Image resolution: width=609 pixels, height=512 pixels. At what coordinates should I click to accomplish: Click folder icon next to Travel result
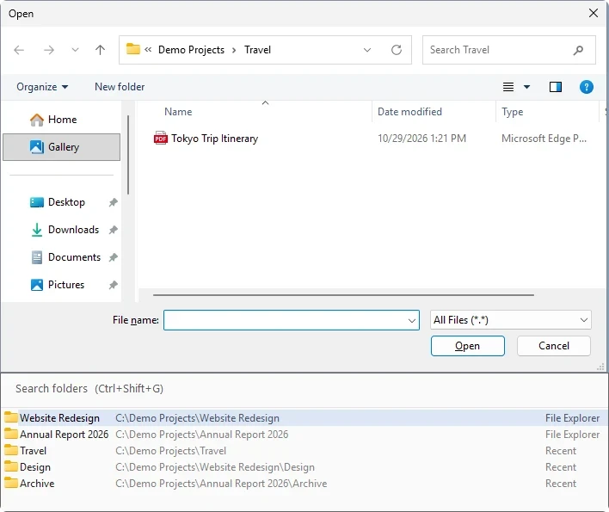[x=11, y=450]
